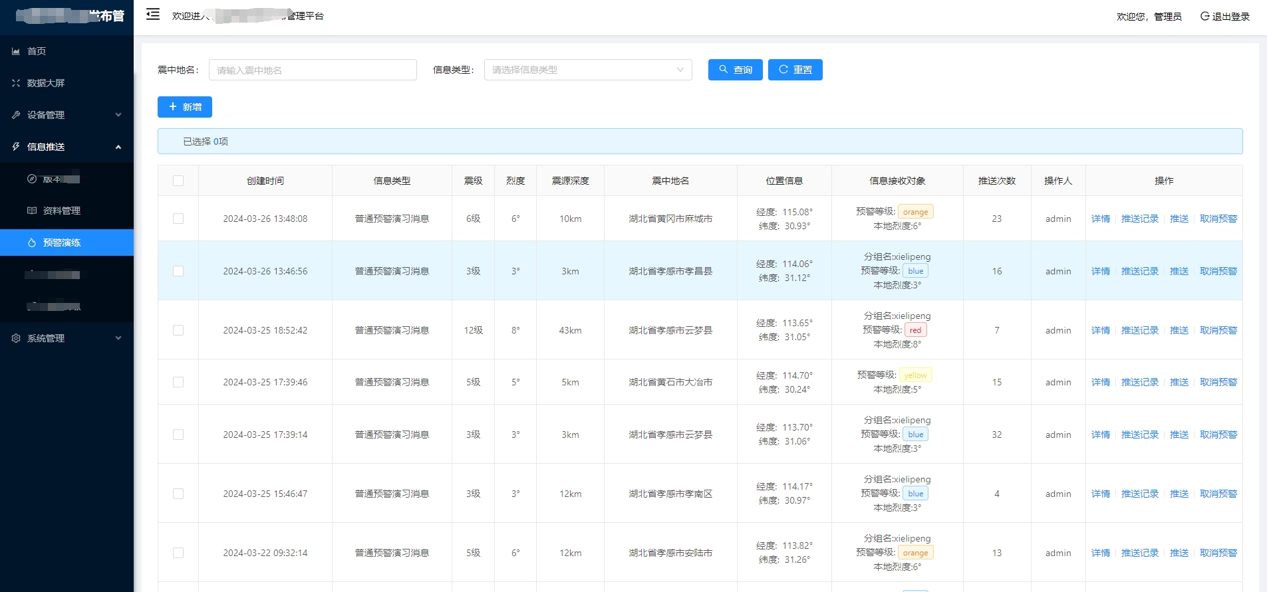Check the row created 2024-03-25 17:39:14
The width and height of the screenshot is (1267, 592).
(x=178, y=435)
